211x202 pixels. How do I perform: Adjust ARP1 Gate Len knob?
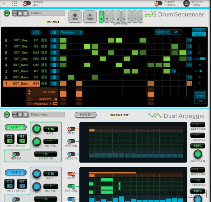(198, 154)
